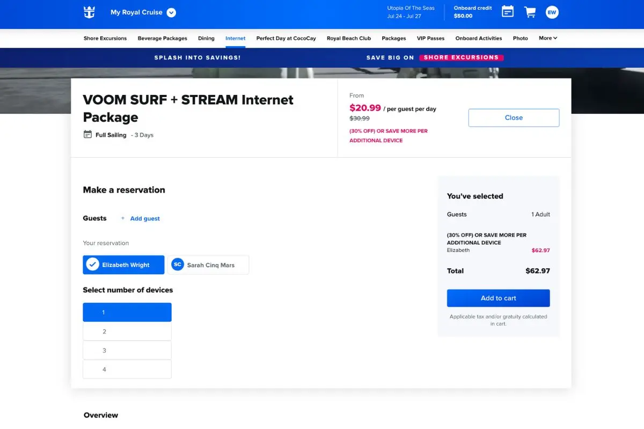The image size is (644, 429).
Task: Deselect Elizabeth Wright guest checkmark
Action: (x=93, y=265)
